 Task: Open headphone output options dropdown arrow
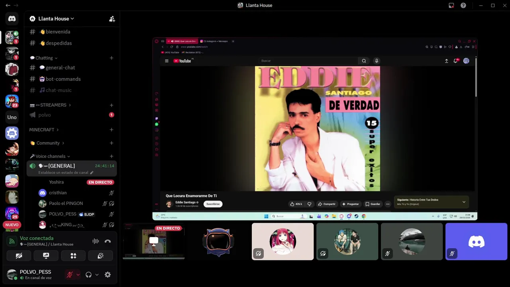[97, 275]
